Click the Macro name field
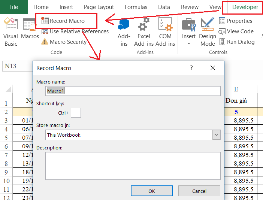Image resolution: width=263 pixels, height=200 pixels. click(133, 91)
